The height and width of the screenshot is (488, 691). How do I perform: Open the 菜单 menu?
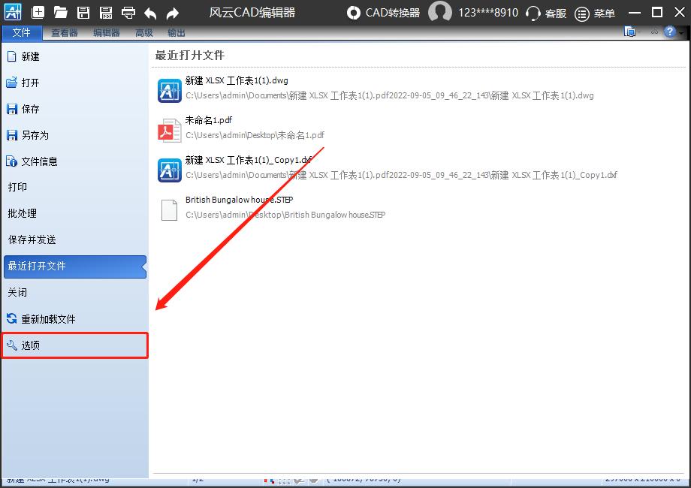coord(595,14)
